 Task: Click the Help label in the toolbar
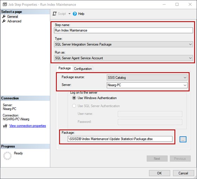[81, 14]
